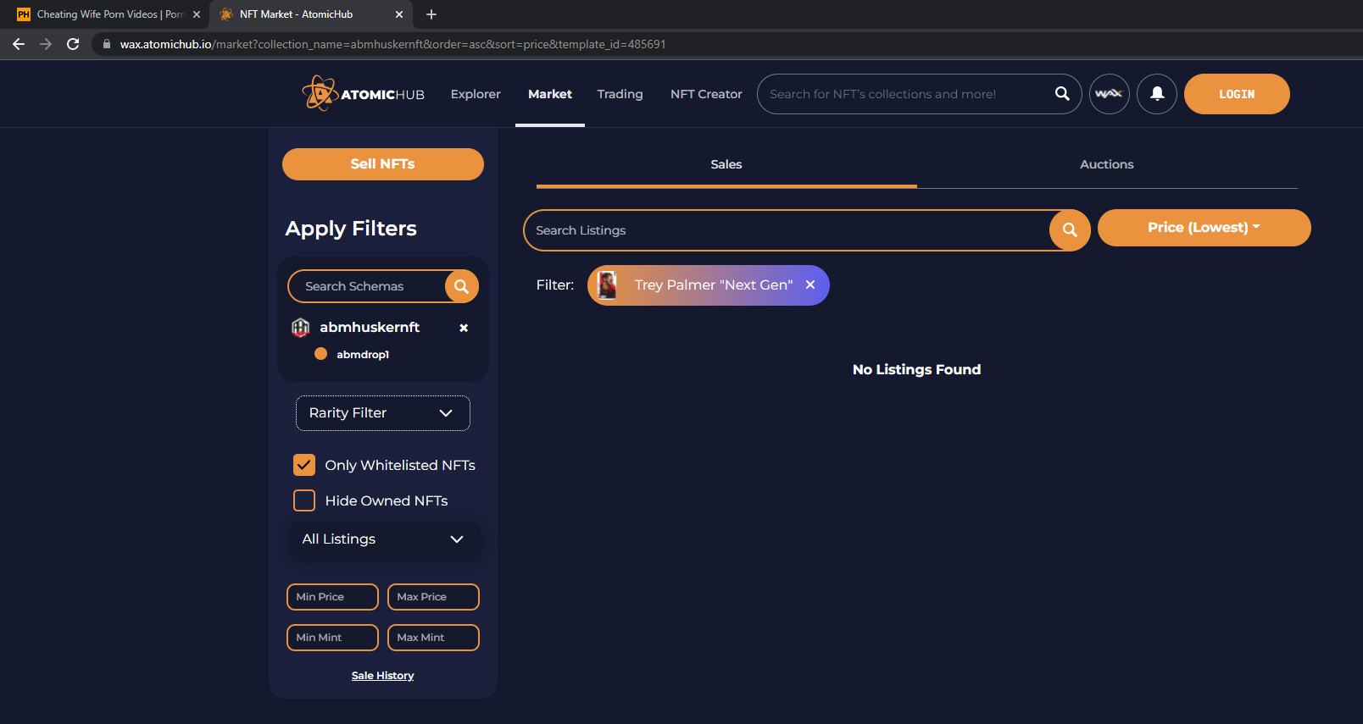Viewport: 1363px width, 724px height.
Task: Focus the Search Schemas input field
Action: 367,286
